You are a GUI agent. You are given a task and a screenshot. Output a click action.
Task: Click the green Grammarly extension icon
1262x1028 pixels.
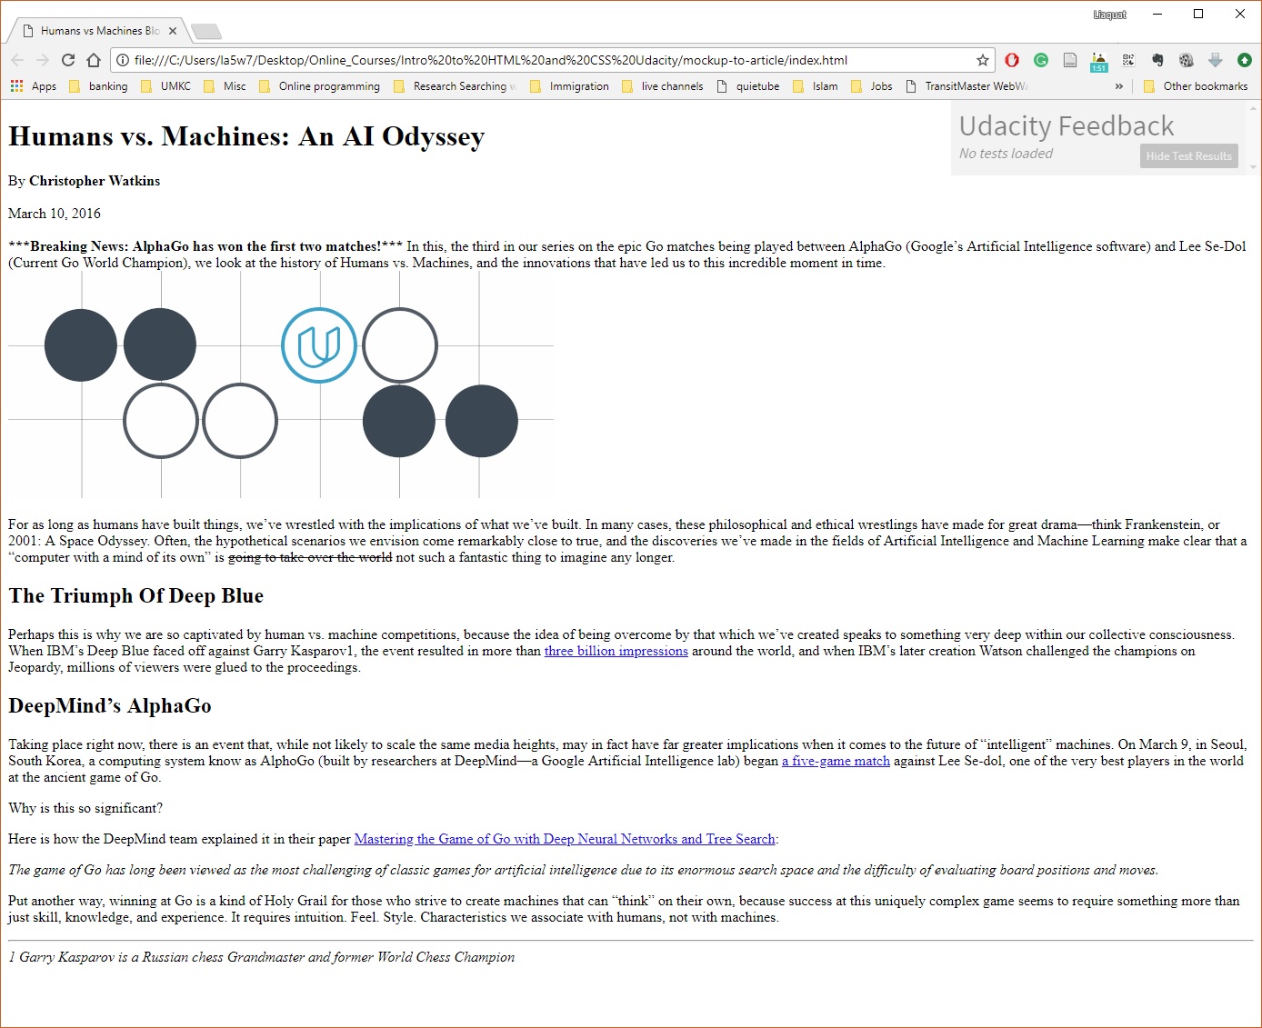1041,60
